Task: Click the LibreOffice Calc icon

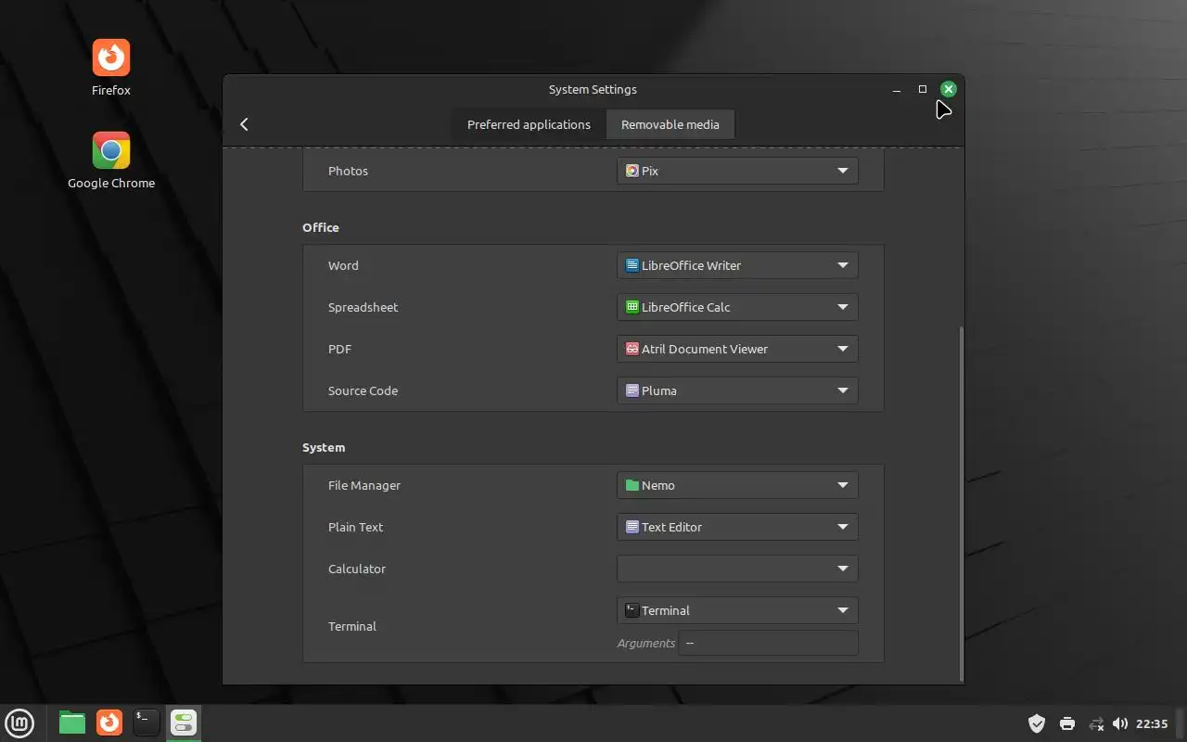Action: 632,307
